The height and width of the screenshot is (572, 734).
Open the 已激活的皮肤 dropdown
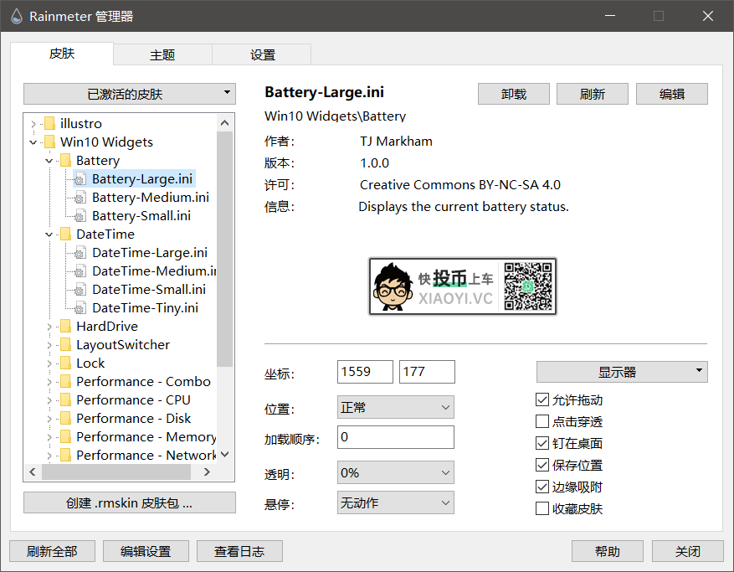(129, 94)
